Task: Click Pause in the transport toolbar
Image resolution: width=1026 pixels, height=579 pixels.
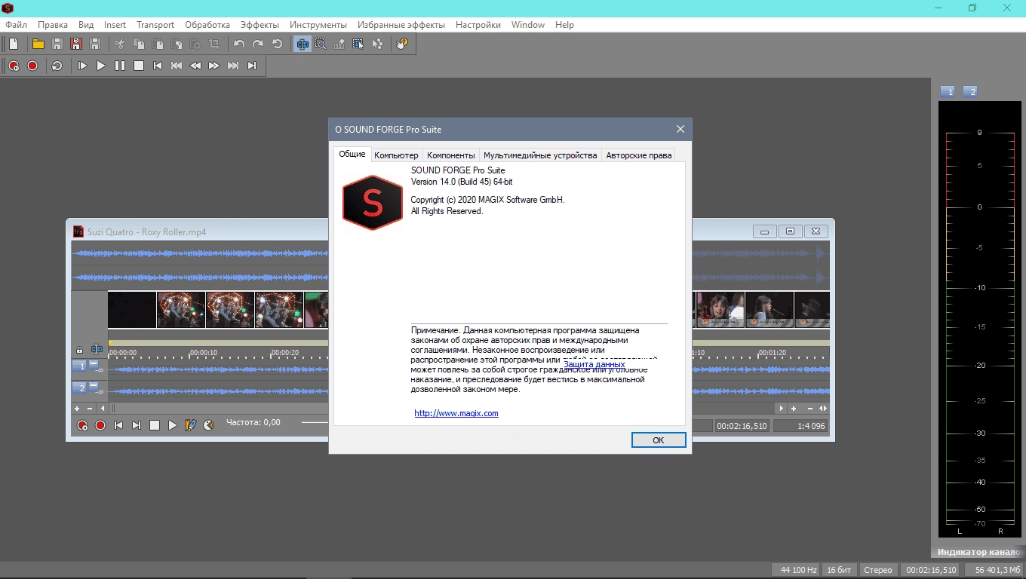Action: [120, 66]
